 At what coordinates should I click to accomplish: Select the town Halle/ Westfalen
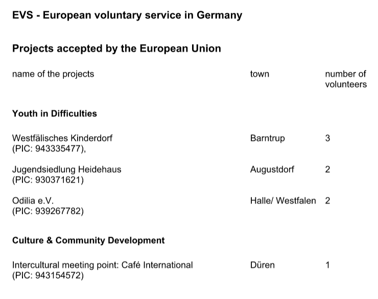283,201
